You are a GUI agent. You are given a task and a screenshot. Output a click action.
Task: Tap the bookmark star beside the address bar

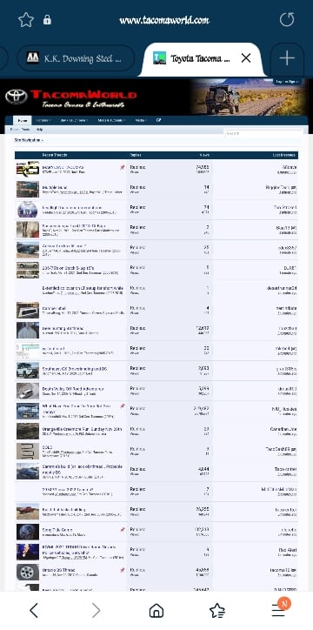click(26, 20)
